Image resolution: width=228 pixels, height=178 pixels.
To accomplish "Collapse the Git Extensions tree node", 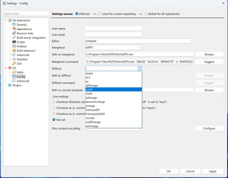I will [6, 20].
